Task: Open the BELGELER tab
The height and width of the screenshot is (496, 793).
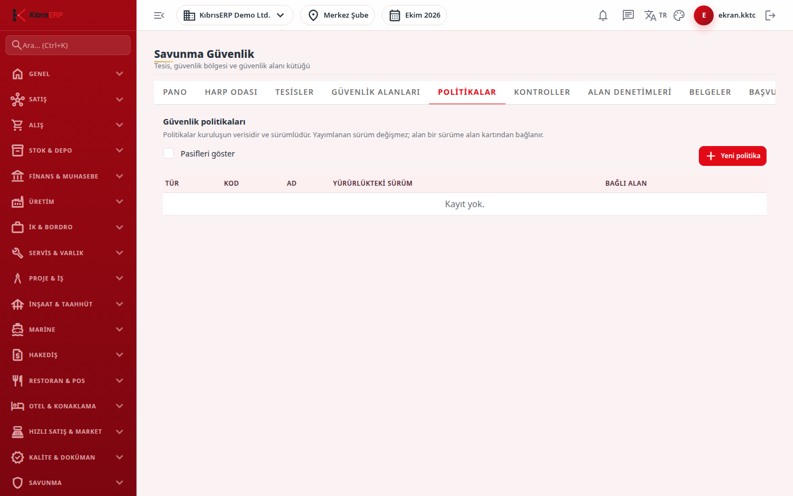Action: coord(710,92)
